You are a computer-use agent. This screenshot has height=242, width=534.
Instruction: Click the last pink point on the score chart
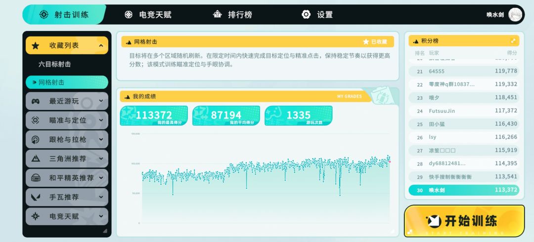(390, 162)
